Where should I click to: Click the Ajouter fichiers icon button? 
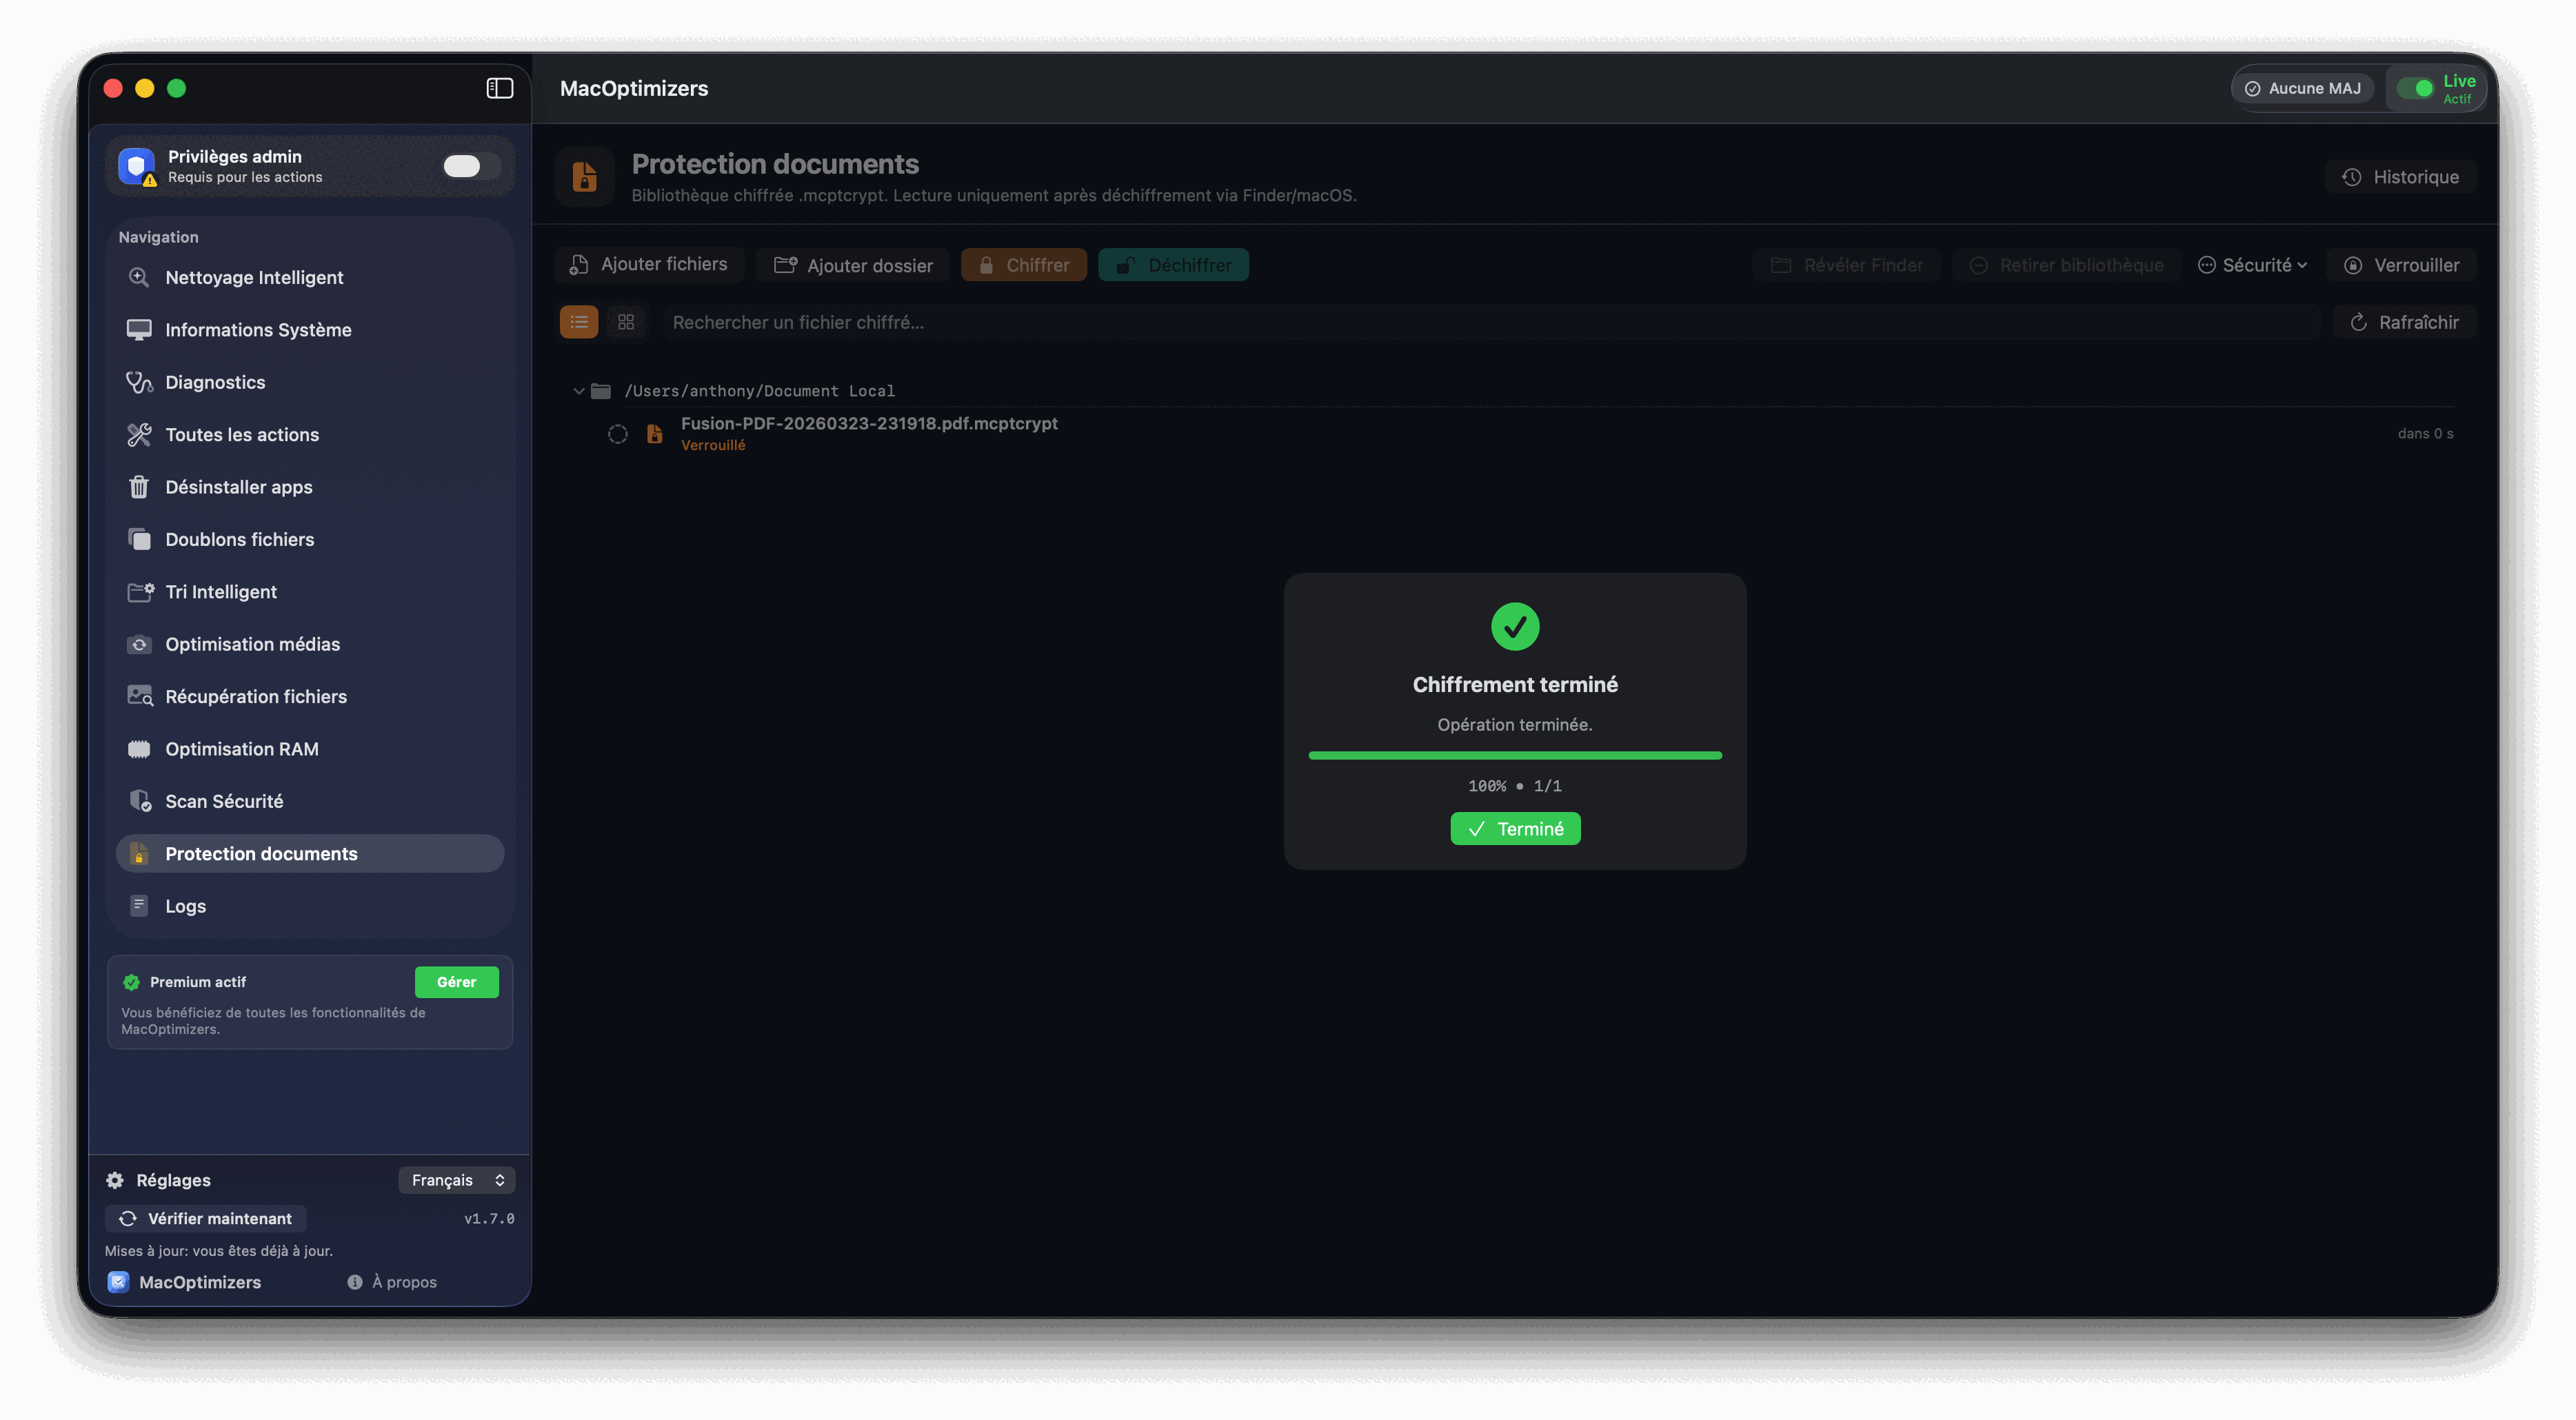[x=649, y=264]
